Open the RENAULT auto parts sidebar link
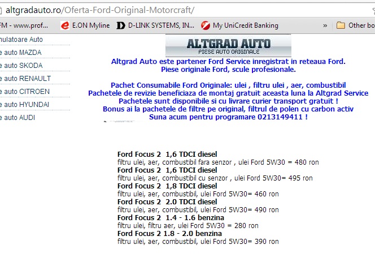This screenshot has height=279, width=375. click(25, 79)
